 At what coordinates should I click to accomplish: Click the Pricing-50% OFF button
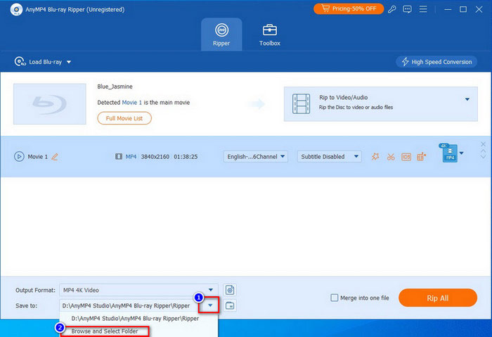(349, 8)
